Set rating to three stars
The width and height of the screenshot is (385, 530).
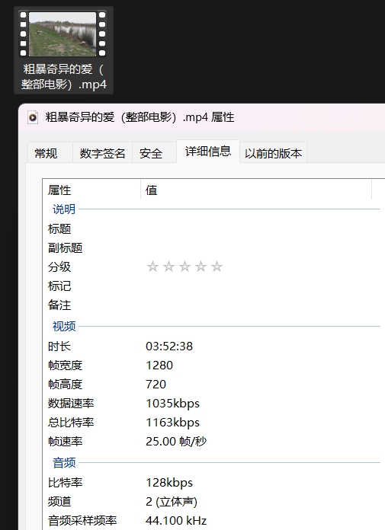184,267
